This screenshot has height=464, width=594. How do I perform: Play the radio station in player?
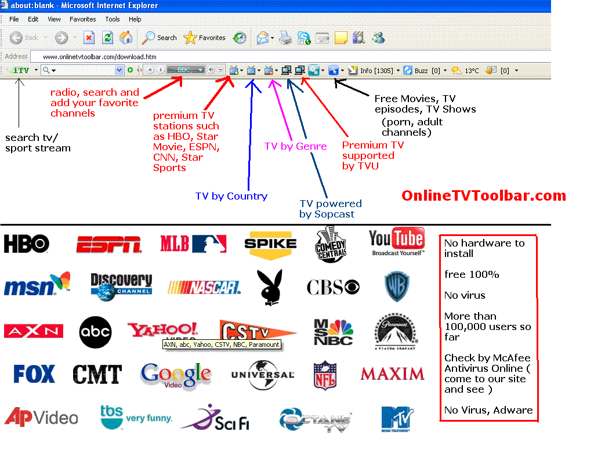point(161,70)
